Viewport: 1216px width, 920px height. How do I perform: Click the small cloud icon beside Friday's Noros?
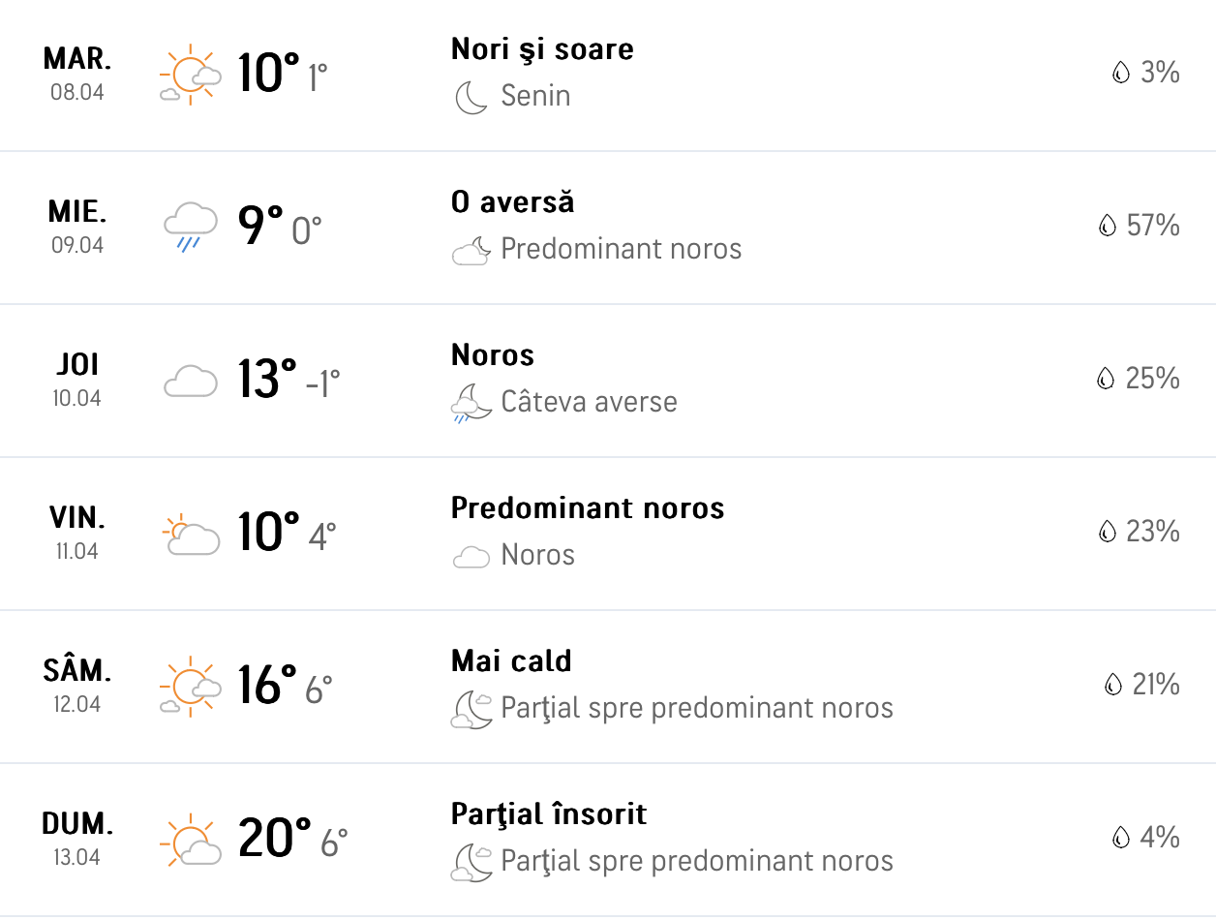[471, 556]
